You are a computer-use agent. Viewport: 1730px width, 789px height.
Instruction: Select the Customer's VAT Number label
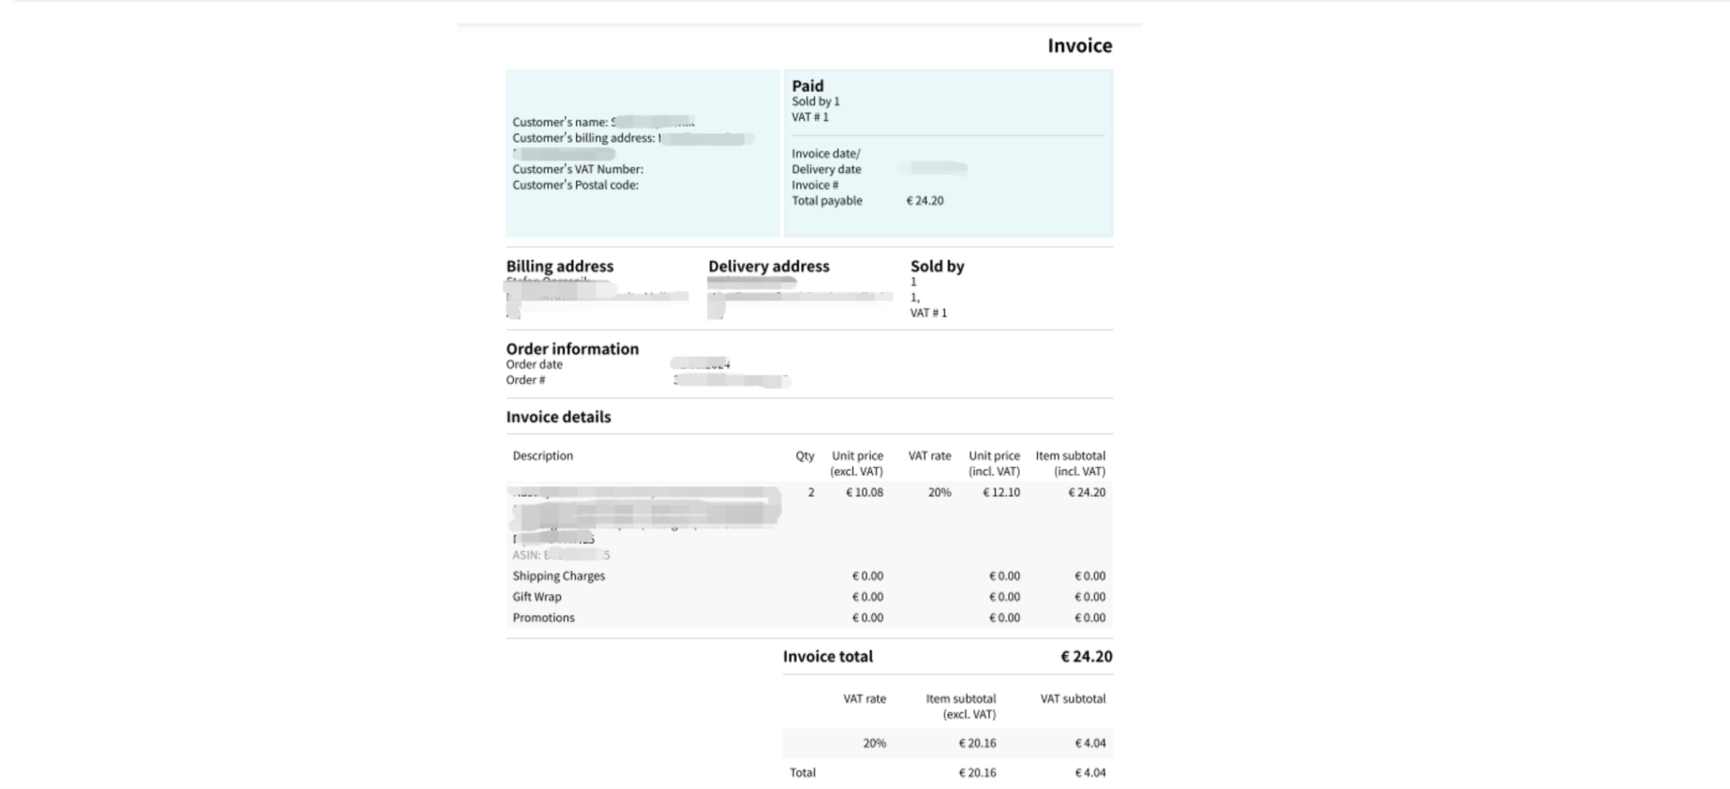tap(577, 169)
